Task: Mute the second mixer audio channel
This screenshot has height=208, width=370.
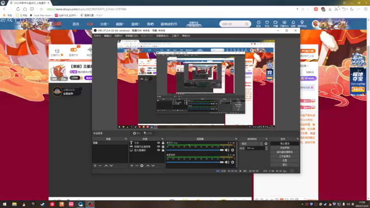Action: (x=227, y=162)
